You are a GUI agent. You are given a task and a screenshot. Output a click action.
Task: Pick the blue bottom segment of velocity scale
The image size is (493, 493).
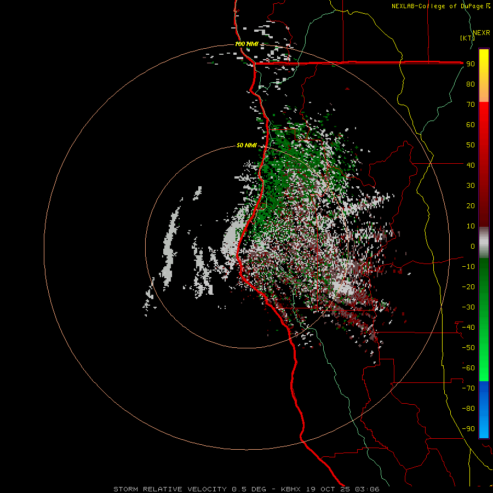coord(484,410)
